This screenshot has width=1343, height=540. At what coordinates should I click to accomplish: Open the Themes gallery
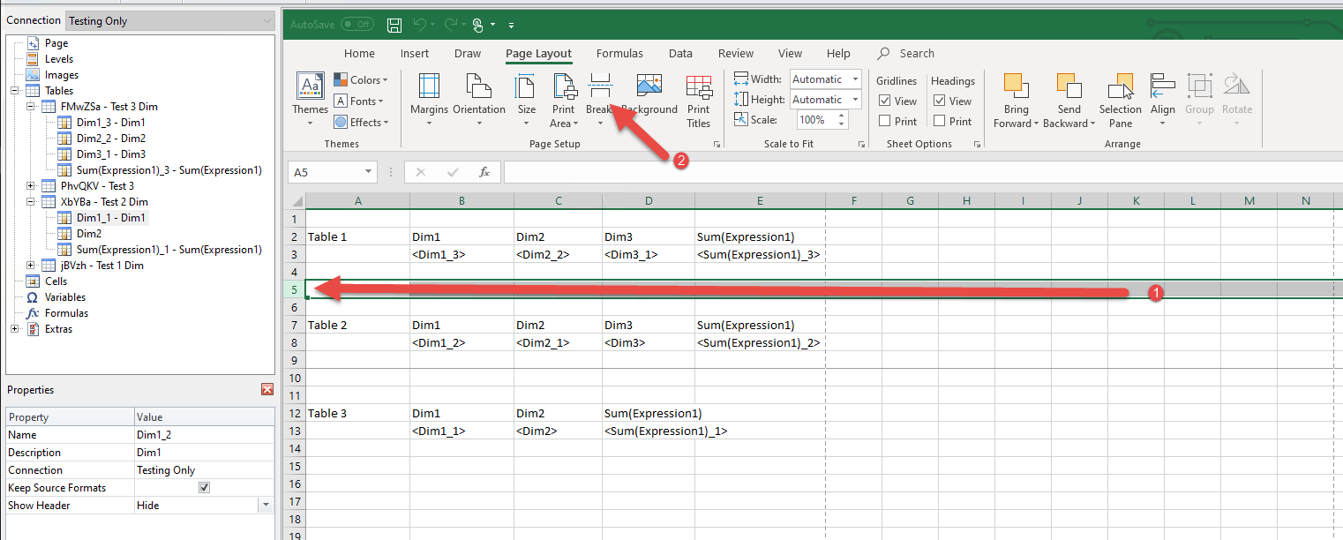coord(310,95)
